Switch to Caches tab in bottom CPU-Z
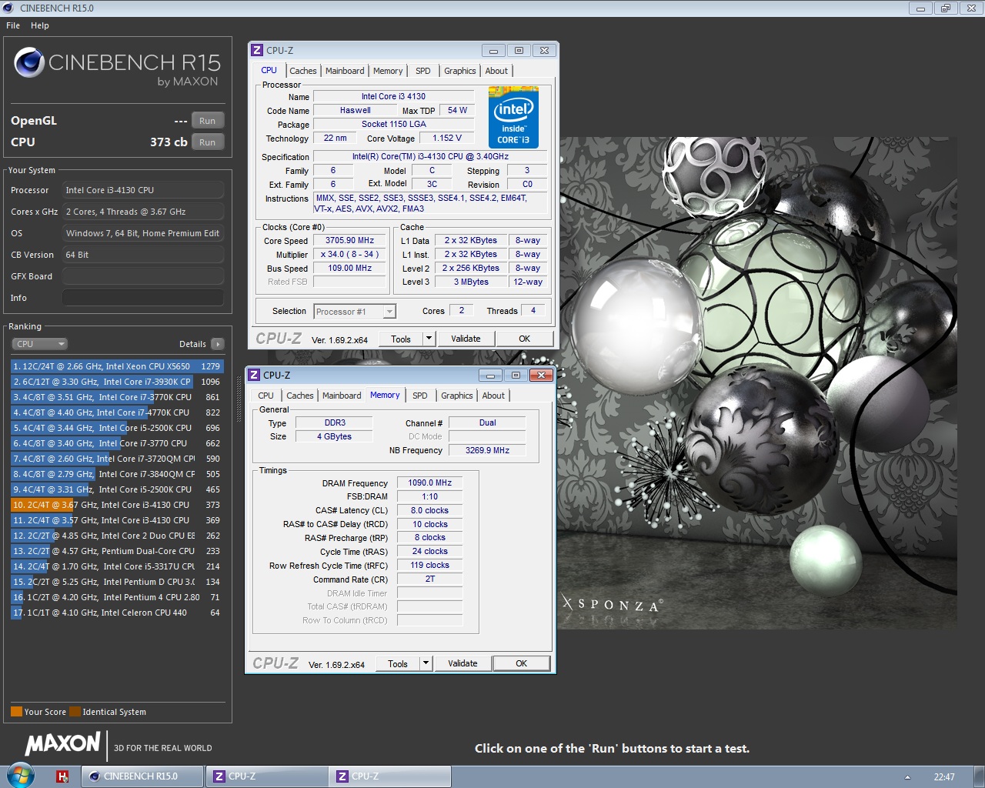The height and width of the screenshot is (788, 985). pyautogui.click(x=300, y=396)
